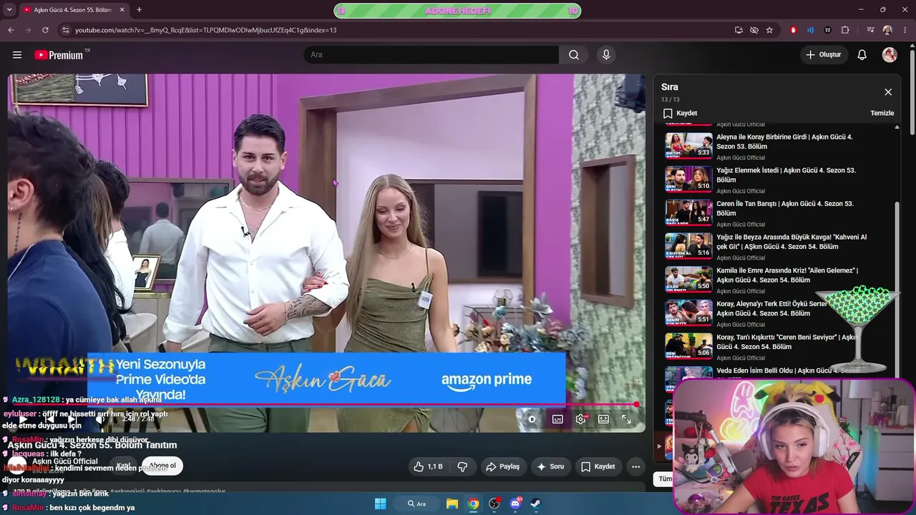Open the 5:51 duration queue thumbnail

point(688,313)
